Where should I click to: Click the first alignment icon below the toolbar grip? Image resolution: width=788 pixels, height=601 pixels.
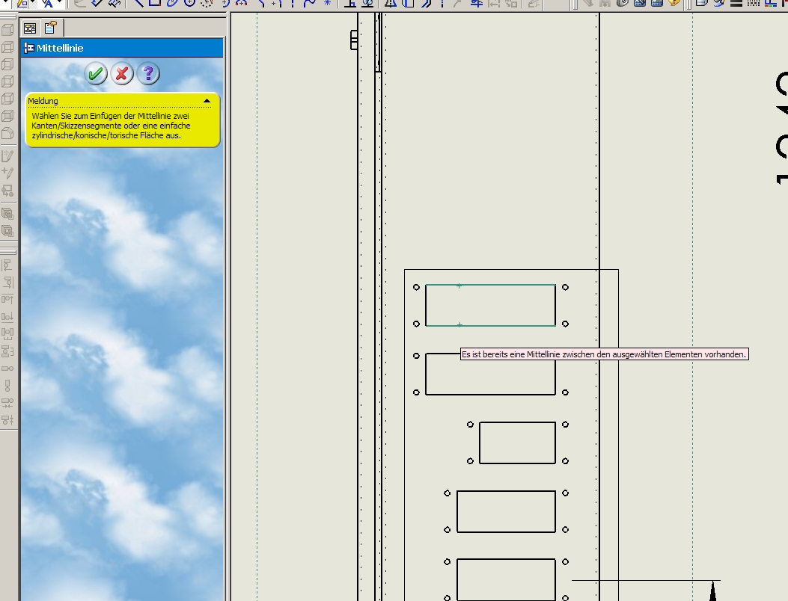pyautogui.click(x=7, y=265)
